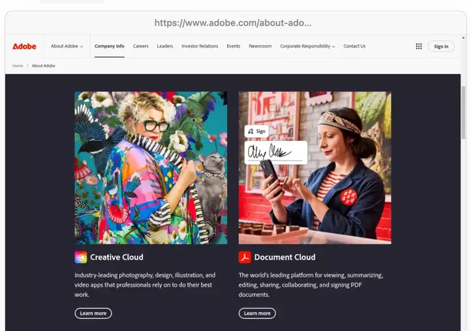Click the Creative Cloud logo icon

click(x=81, y=257)
